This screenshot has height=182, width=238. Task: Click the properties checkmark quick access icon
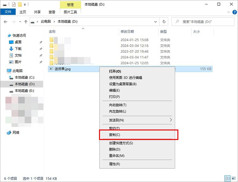click(x=14, y=4)
